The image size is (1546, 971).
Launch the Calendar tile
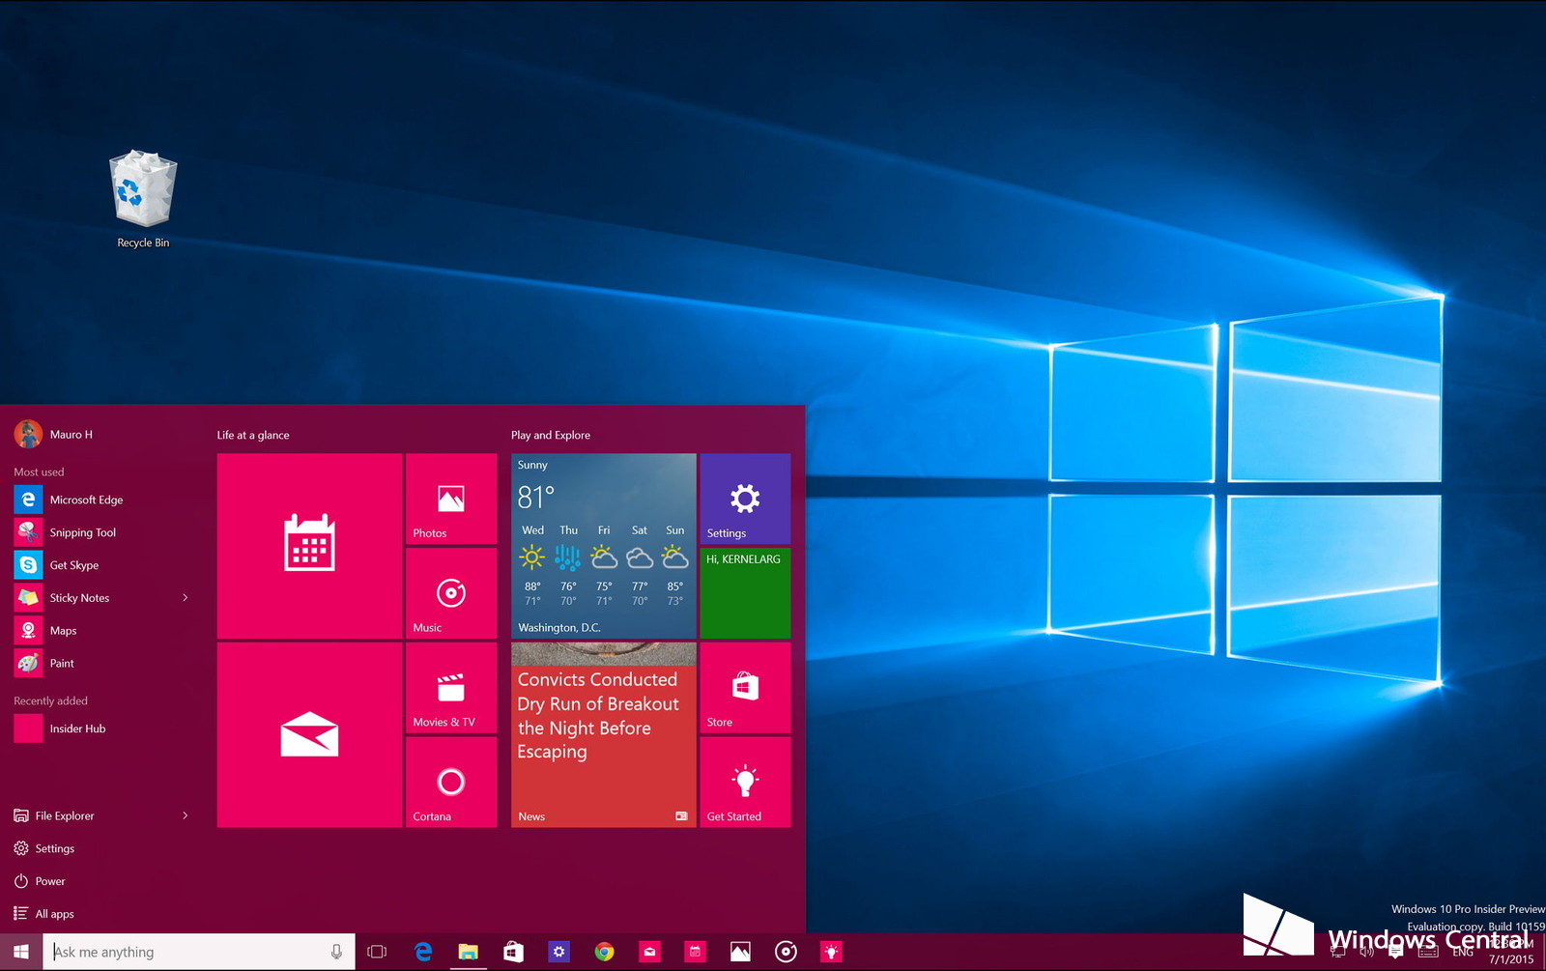tap(309, 545)
